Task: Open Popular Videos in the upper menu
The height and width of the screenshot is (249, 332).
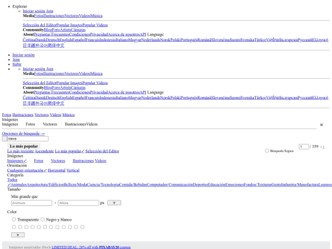Action: click(95, 25)
